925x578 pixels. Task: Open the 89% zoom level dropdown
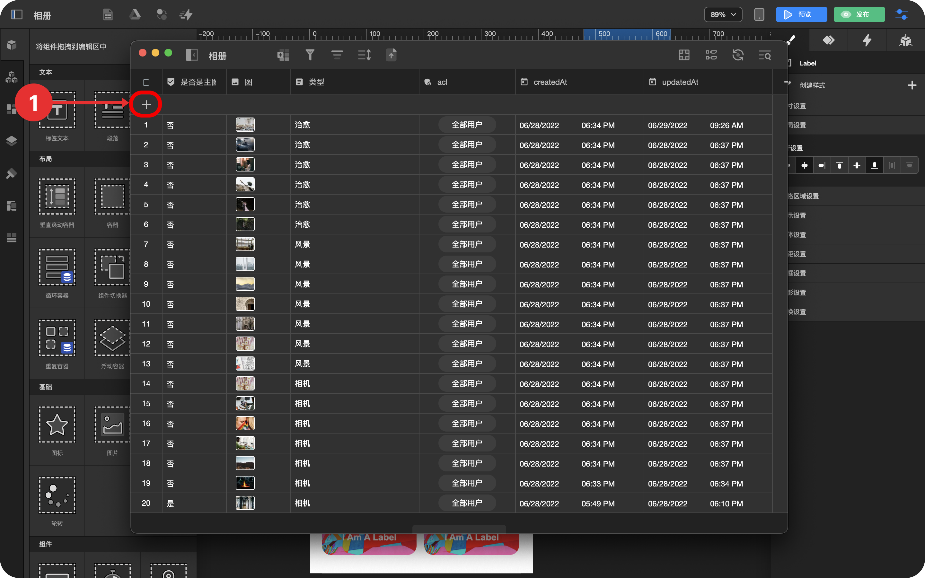[723, 14]
